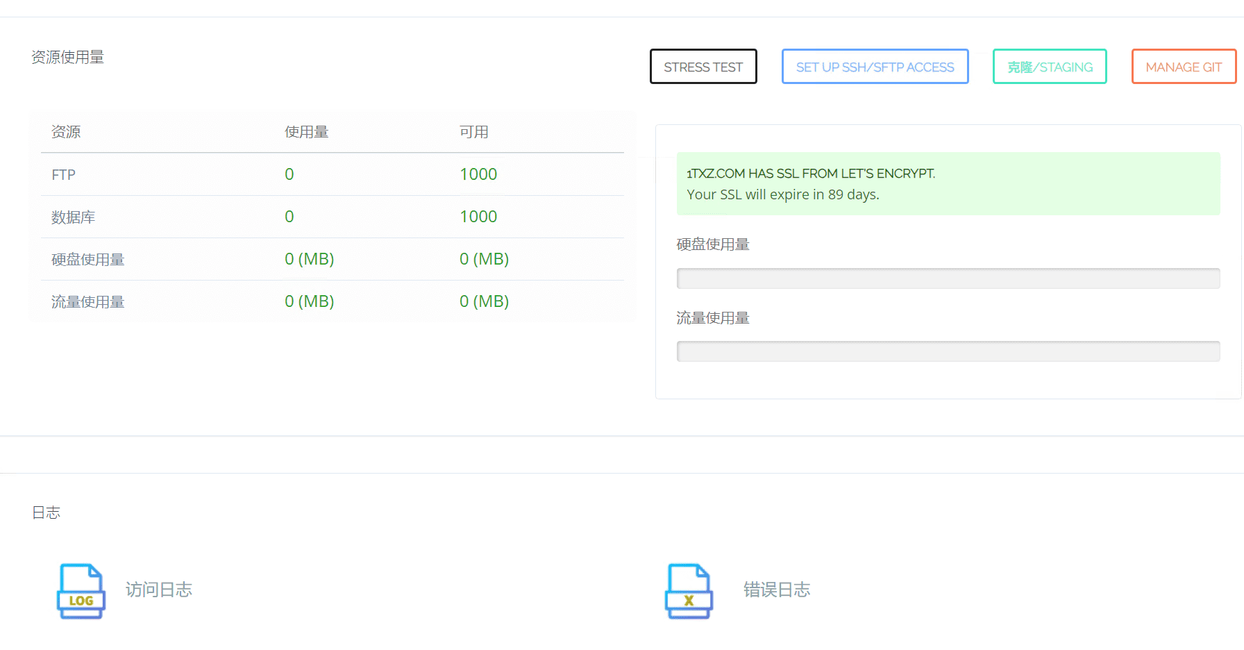Viewport: 1244px width, 650px height.
Task: Select the 硬盘使用量 row in resource table
Action: [87, 259]
